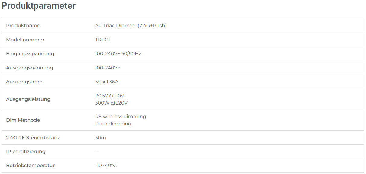Select the AC Triac Dimmer (2.4G+Push) text
This screenshot has width=366, height=174.
click(131, 26)
